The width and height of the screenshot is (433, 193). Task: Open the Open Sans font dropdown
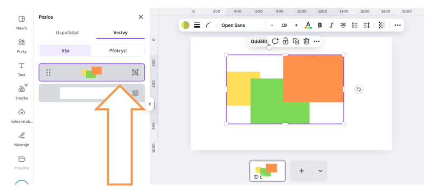[241, 25]
